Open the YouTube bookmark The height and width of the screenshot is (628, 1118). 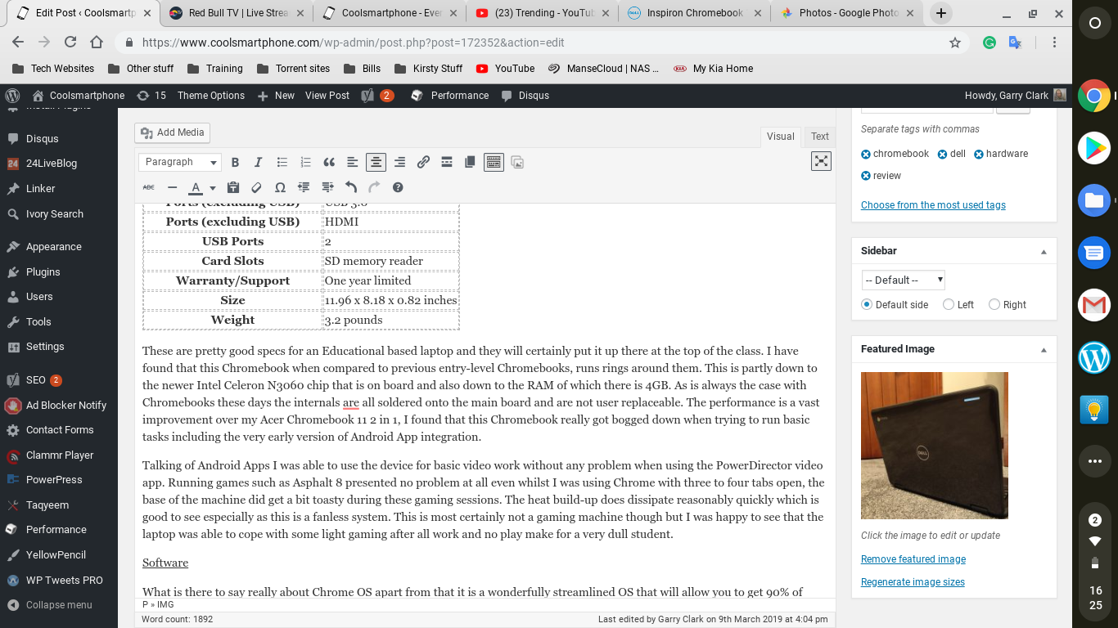click(x=506, y=69)
